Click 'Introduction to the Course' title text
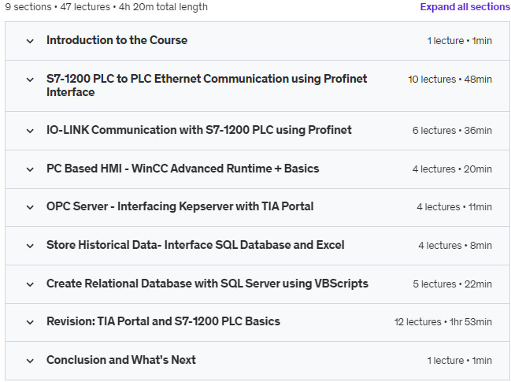This screenshot has height=382, width=511. tap(117, 40)
